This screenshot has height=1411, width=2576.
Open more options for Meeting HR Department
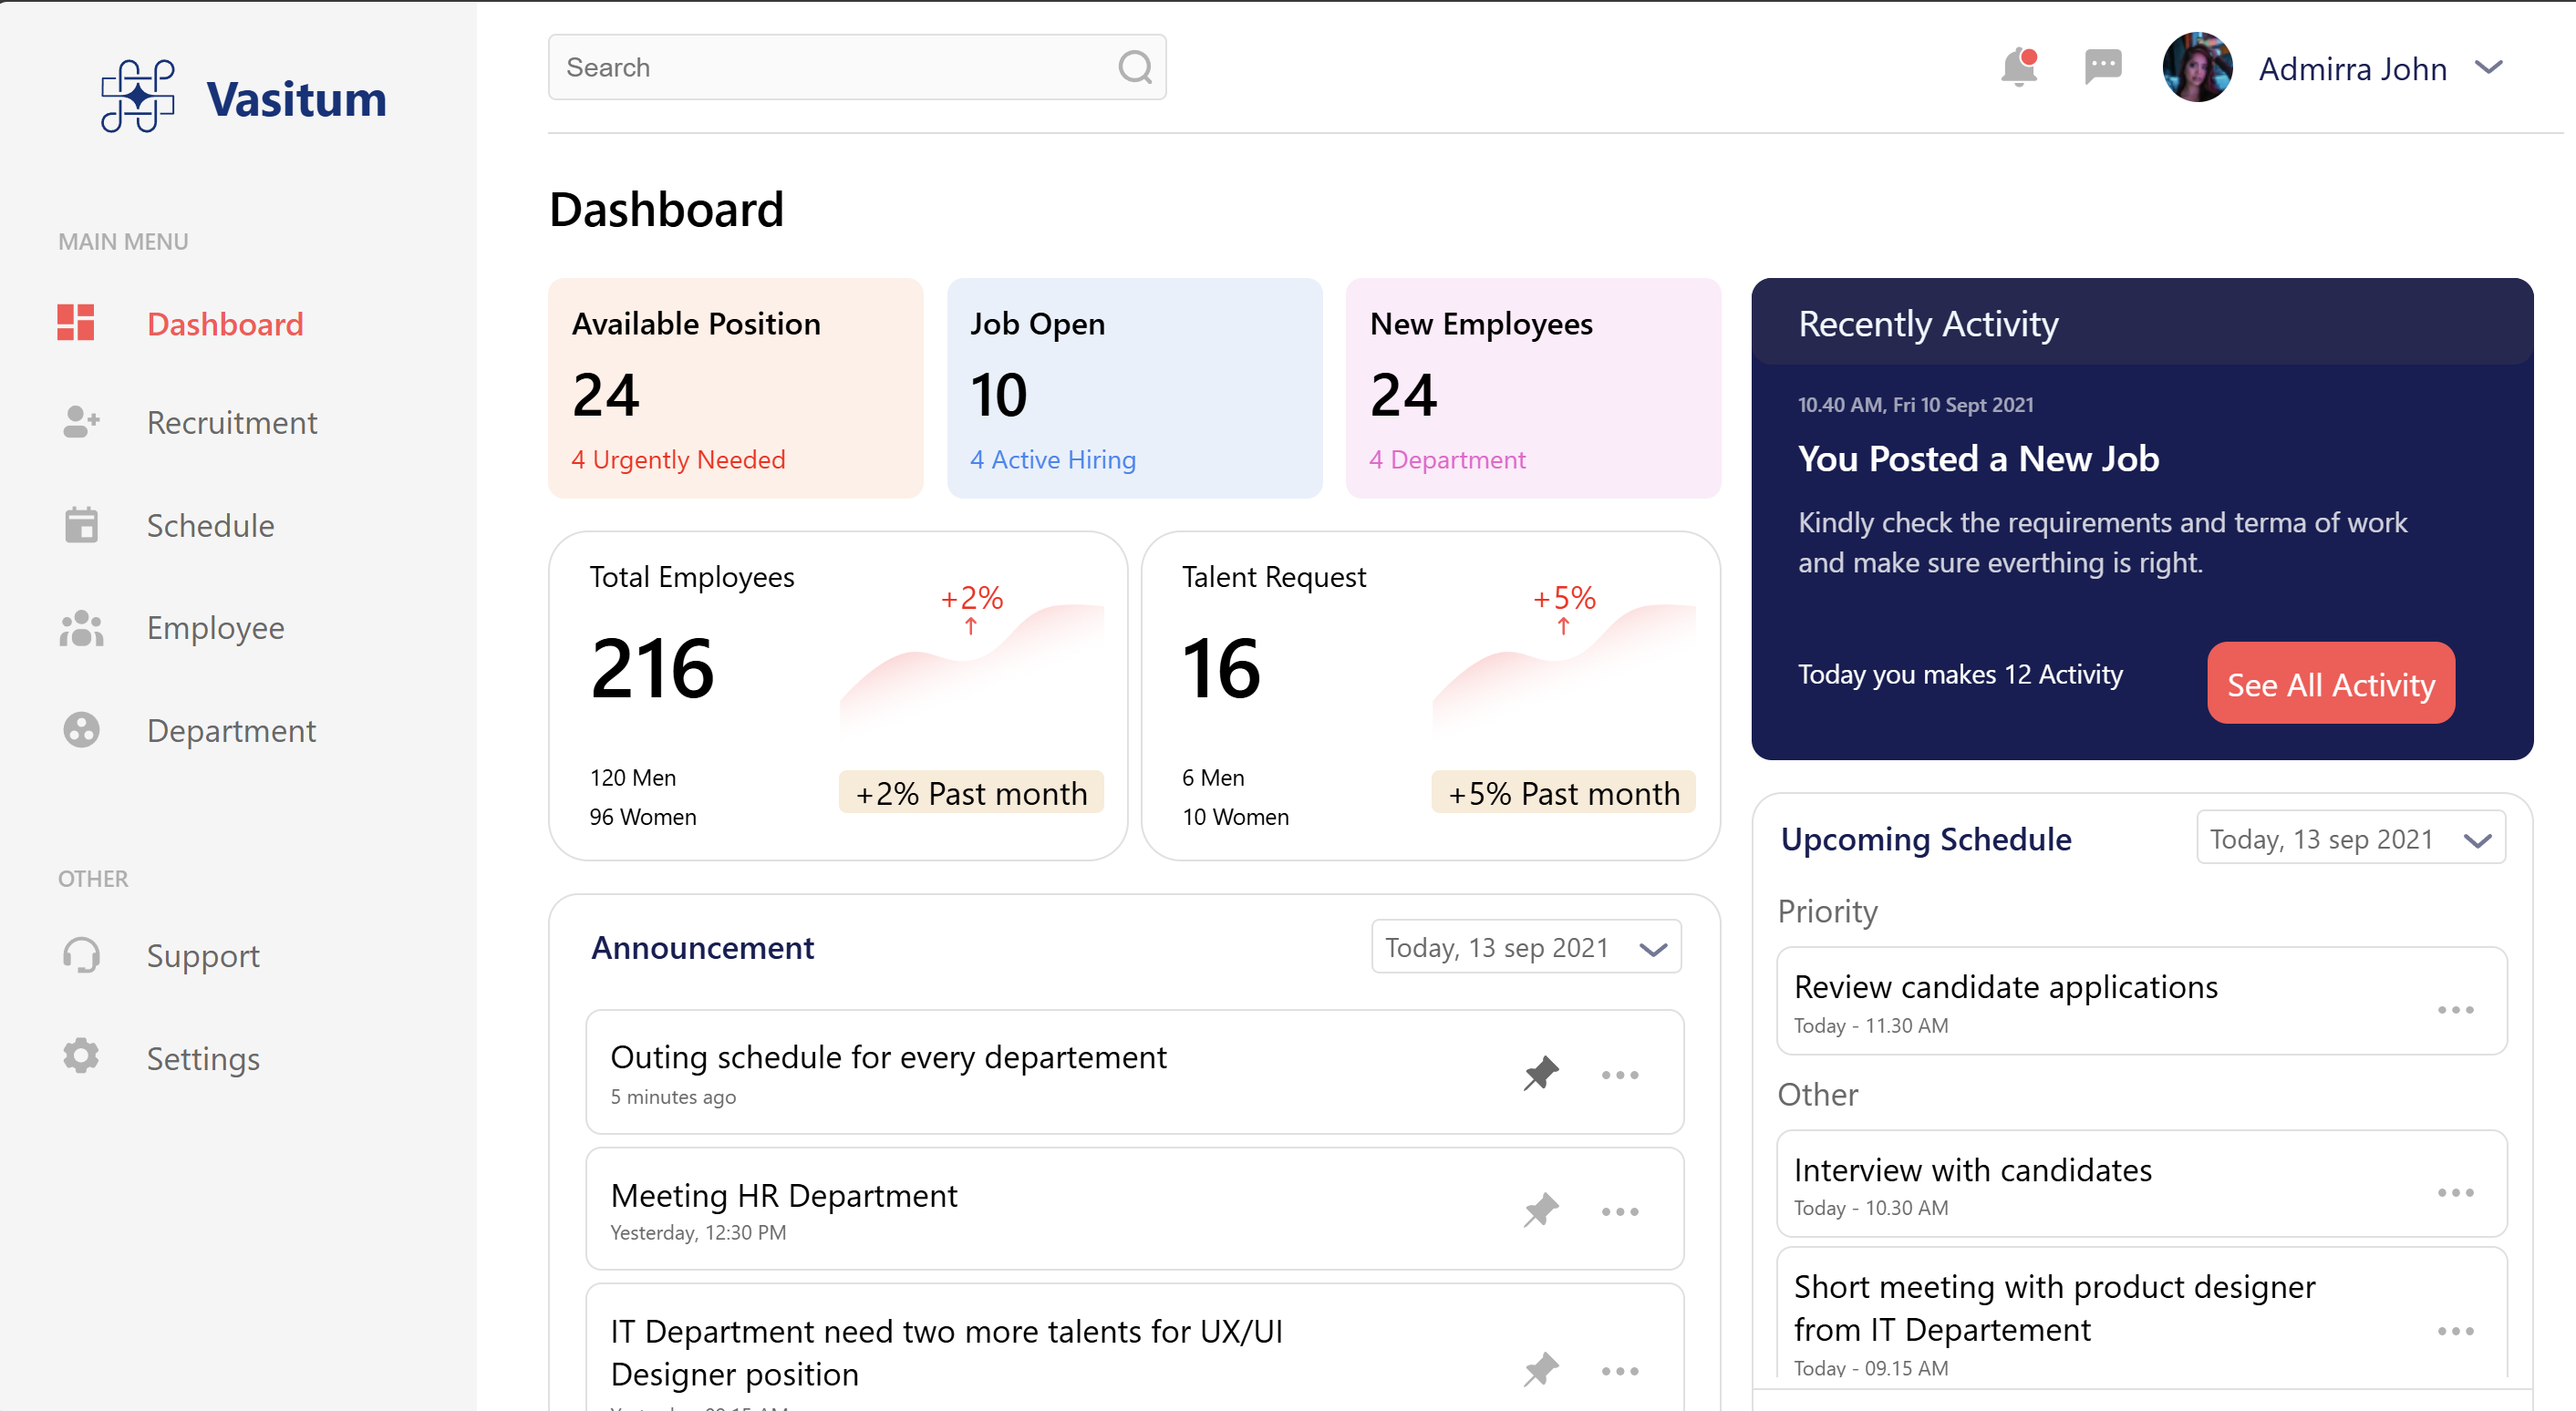click(1619, 1211)
